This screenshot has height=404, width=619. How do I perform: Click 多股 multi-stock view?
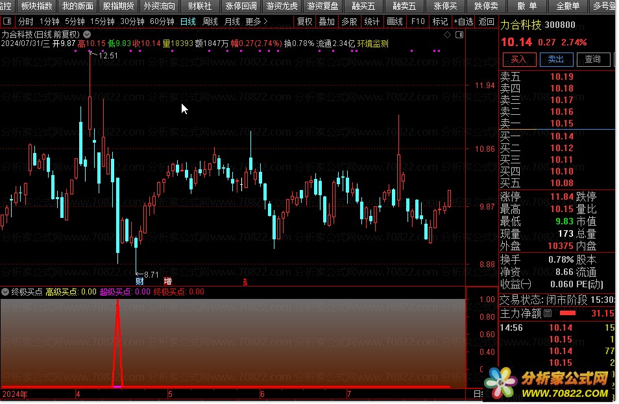349,21
